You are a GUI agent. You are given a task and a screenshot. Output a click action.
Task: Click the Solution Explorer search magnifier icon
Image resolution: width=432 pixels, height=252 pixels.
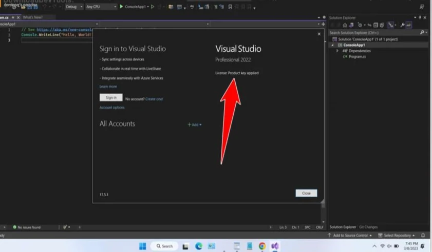tap(422, 32)
